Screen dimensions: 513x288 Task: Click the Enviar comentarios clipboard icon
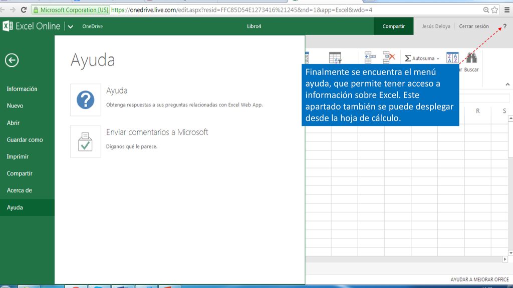pyautogui.click(x=85, y=141)
